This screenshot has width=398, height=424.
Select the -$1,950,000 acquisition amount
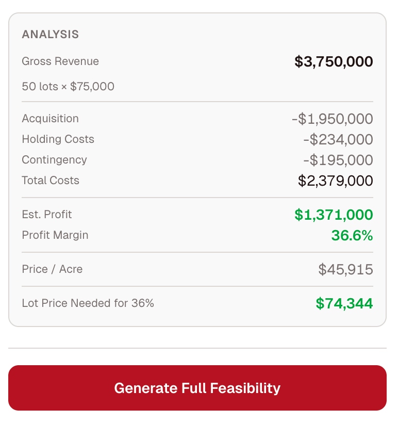point(332,119)
